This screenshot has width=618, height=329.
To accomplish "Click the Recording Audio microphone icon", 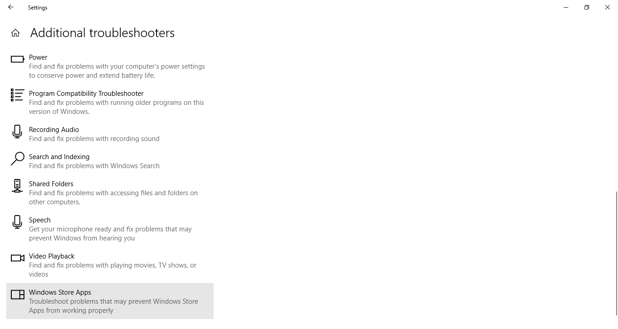I will [17, 132].
